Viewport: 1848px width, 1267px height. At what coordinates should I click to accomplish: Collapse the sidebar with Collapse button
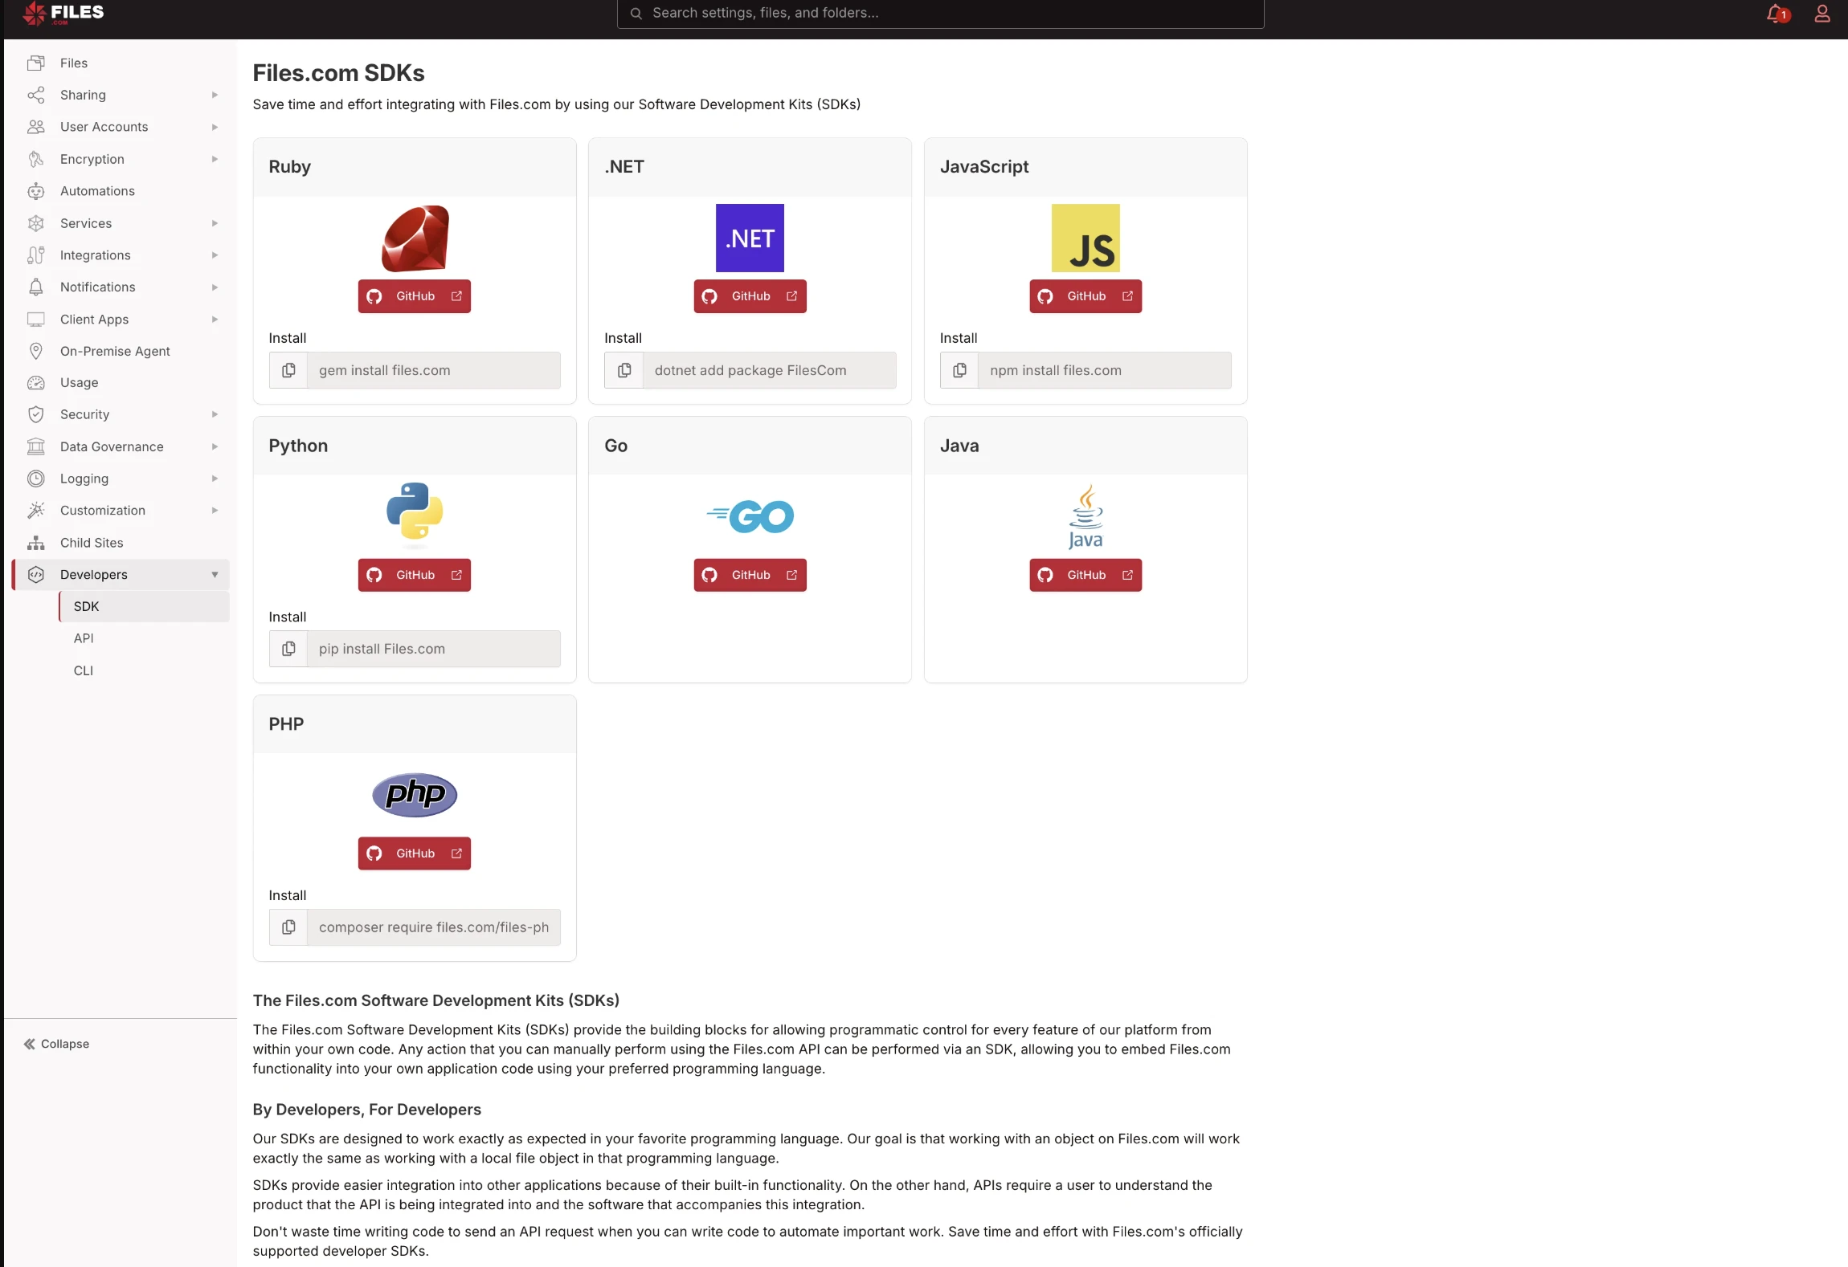point(56,1044)
